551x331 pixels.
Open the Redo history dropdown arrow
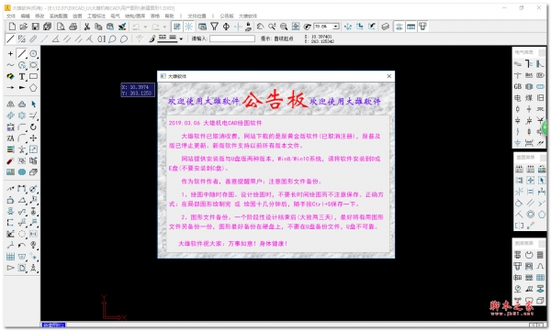pos(164,27)
